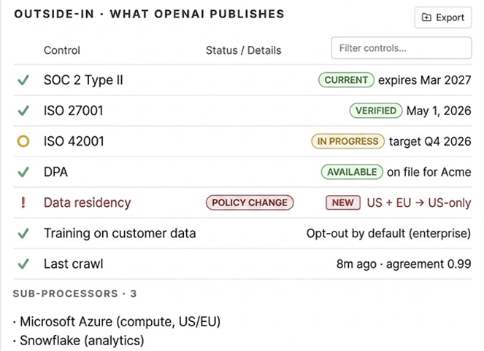Click the green checkmark beside Last crawl
The image size is (484, 351).
point(23,264)
